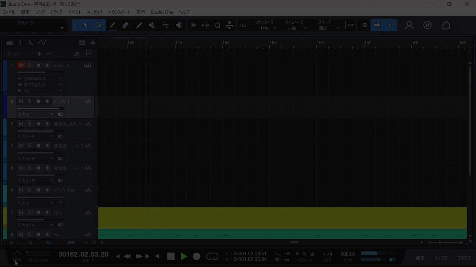Click the 4 / 4 time signature
Image resolution: width=476 pixels, height=267 pixels.
pyautogui.click(x=328, y=254)
